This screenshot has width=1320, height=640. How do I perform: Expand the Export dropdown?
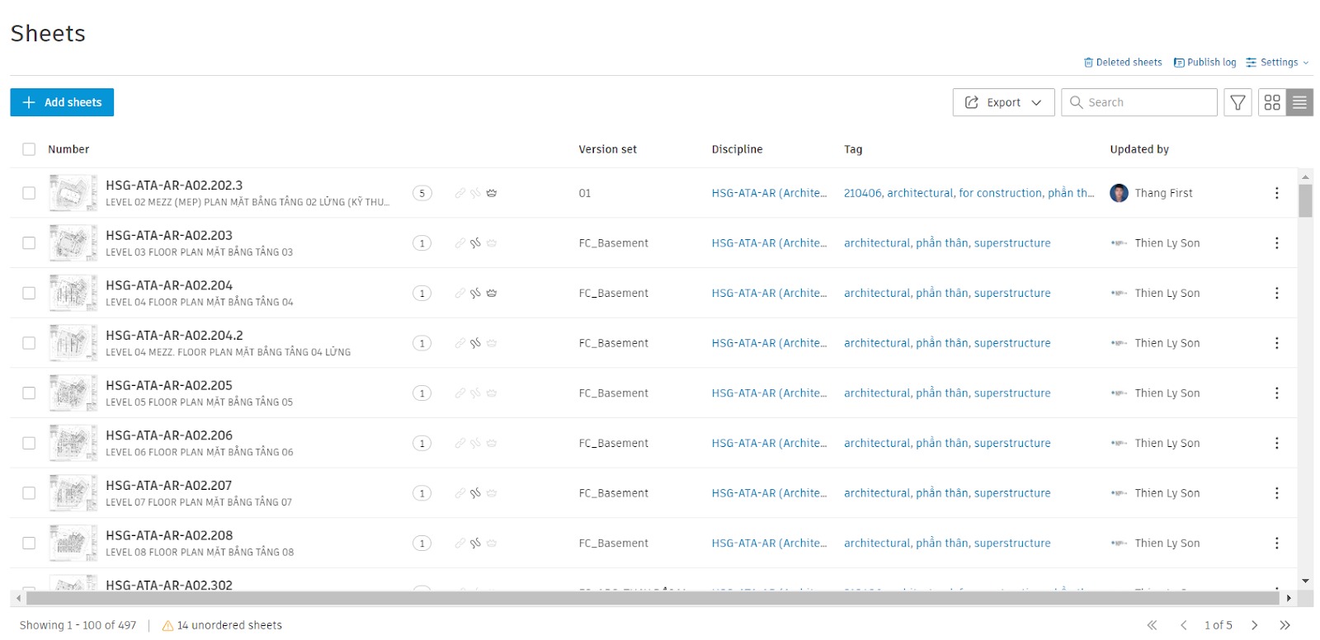1003,102
